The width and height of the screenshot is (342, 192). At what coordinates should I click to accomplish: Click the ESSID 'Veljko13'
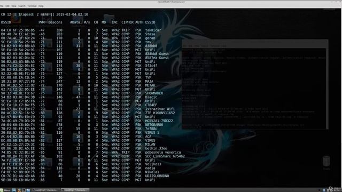(153, 164)
